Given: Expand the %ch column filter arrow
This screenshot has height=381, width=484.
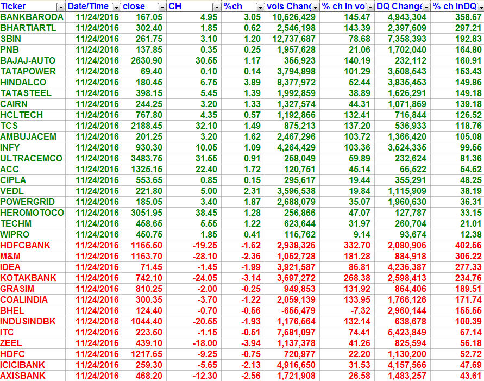Looking at the screenshot, I should point(260,7).
